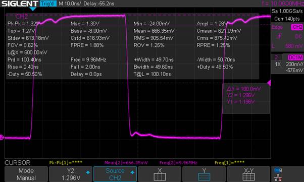This screenshot has height=182, width=304.
Task: Click the rising edge trigger slope icon
Action: tap(279, 36)
